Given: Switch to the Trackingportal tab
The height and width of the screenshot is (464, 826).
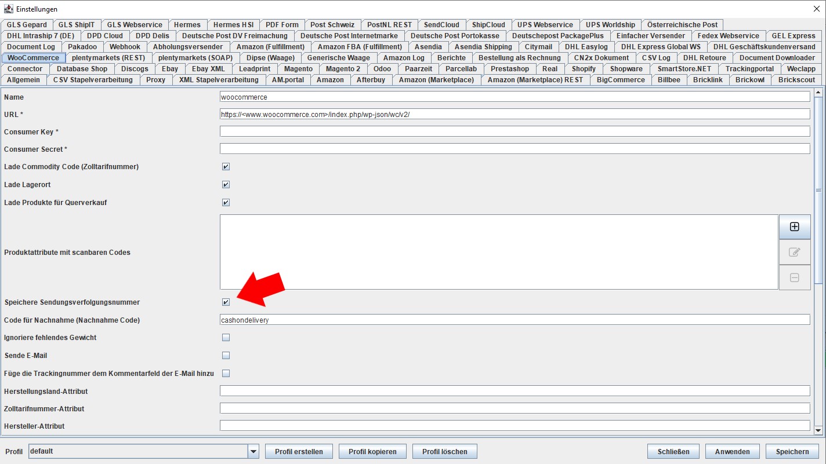Looking at the screenshot, I should [x=749, y=69].
